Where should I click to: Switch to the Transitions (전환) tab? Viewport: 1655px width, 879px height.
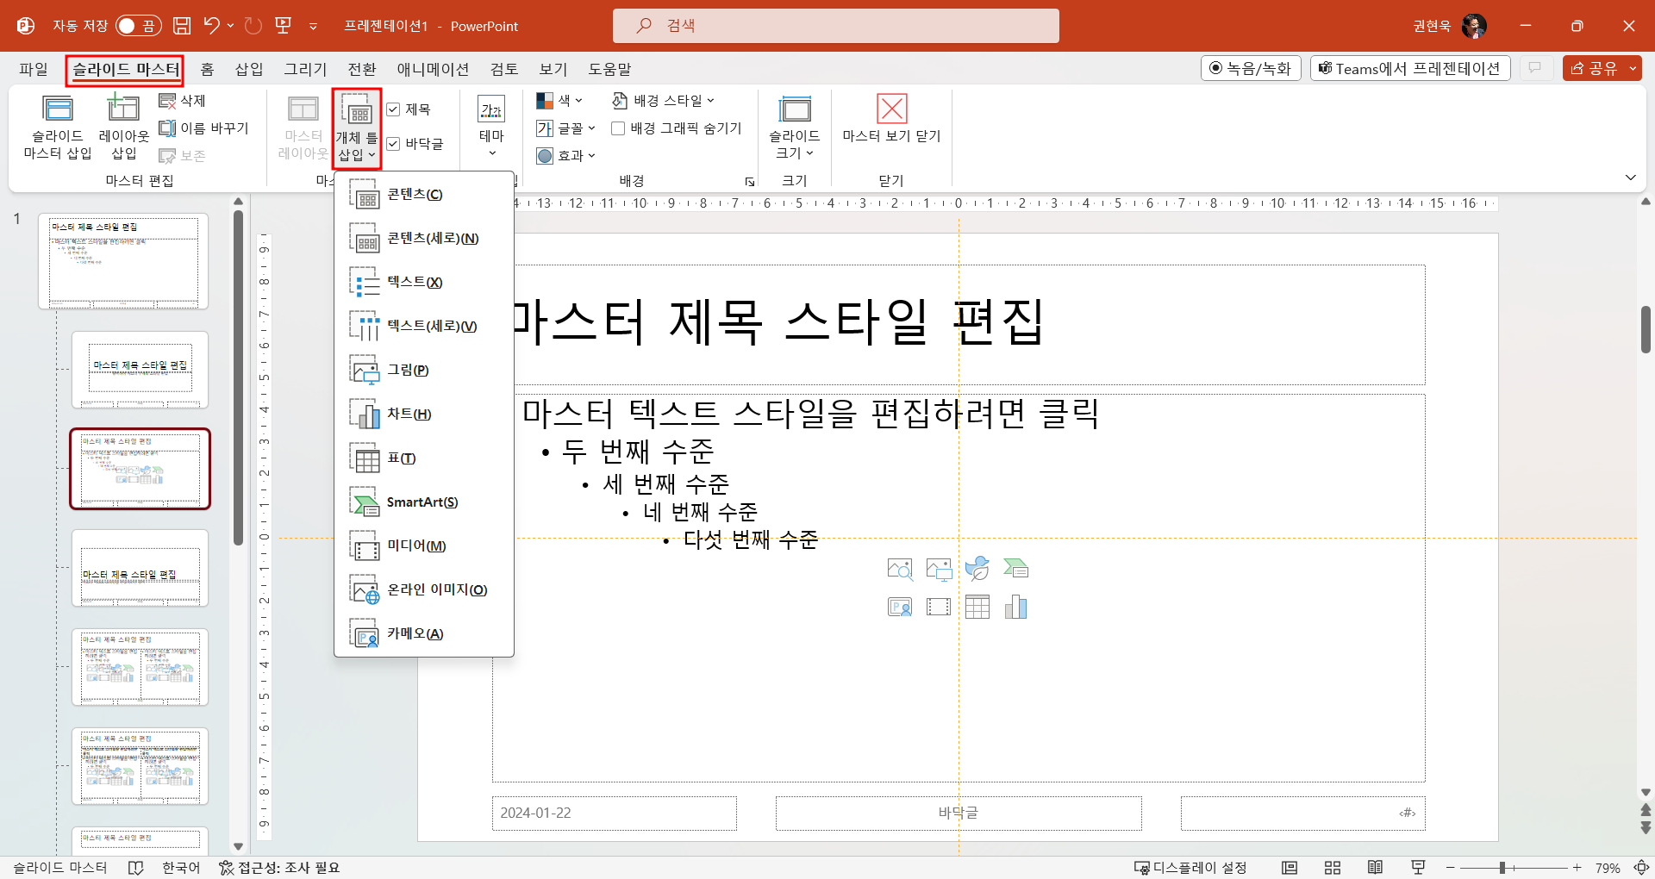[x=362, y=69]
